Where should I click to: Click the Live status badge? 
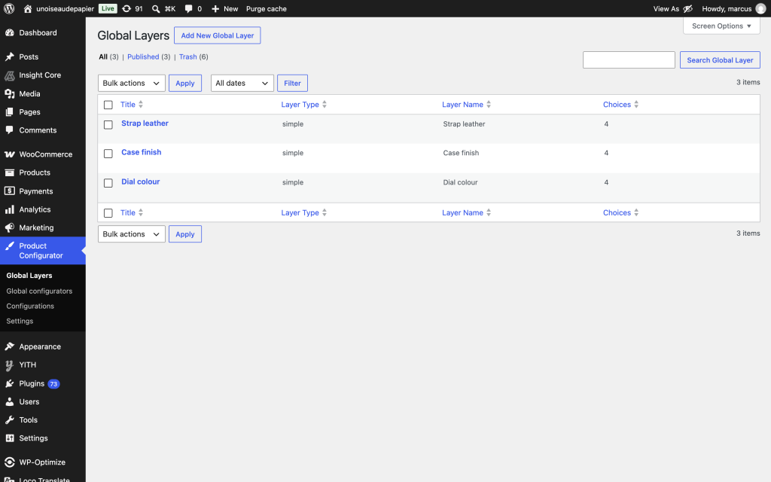click(108, 8)
